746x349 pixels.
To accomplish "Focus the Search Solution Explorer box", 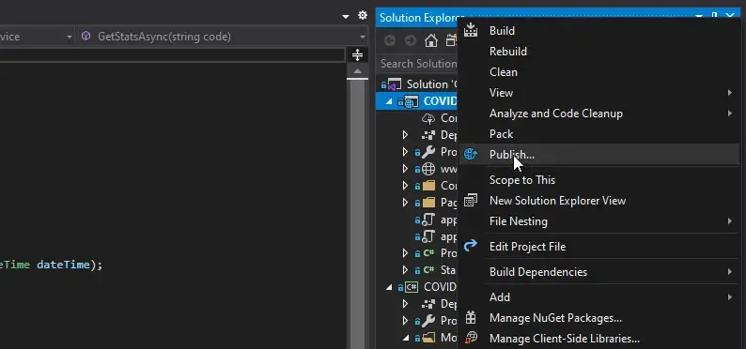I will pyautogui.click(x=418, y=64).
